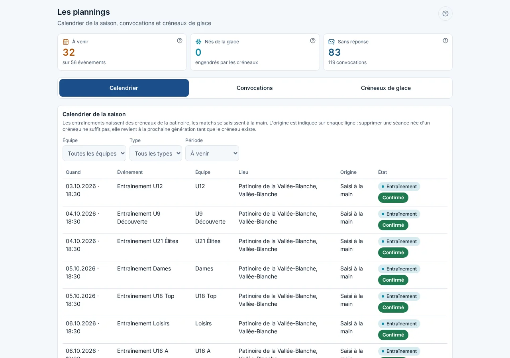The height and width of the screenshot is (358, 510).
Task: Open the page help icon beside Les plannings
Action: (445, 14)
